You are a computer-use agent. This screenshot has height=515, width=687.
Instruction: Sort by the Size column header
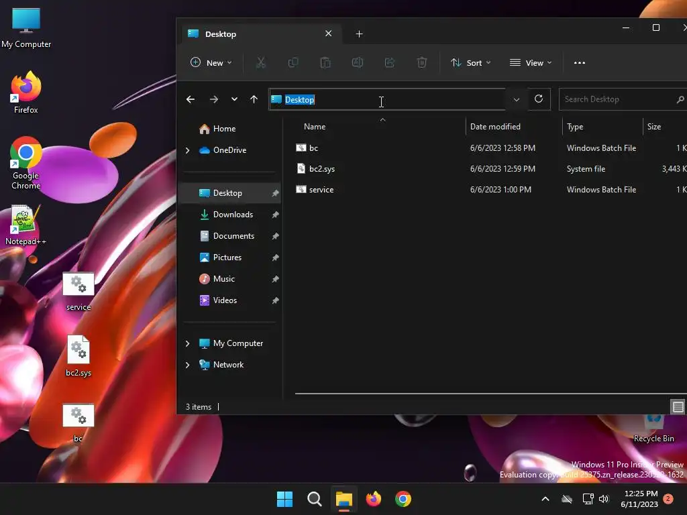click(x=665, y=127)
